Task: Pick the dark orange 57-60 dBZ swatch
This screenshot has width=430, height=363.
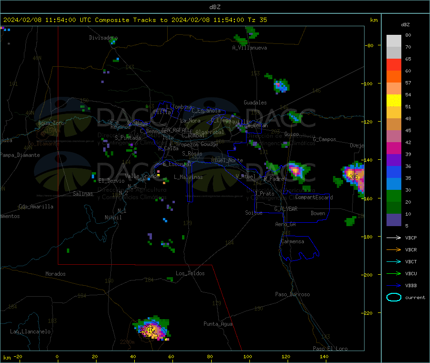Action: point(394,76)
